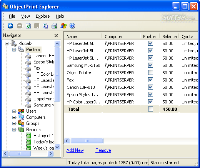Toggle the Total row Enable checkbox

[x=150, y=109]
